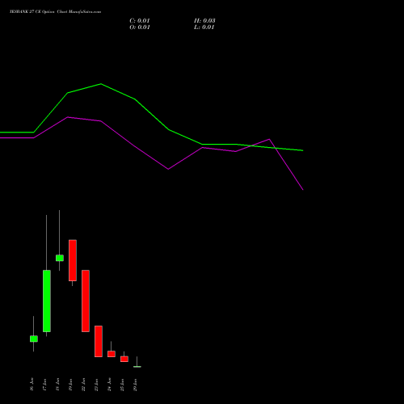
Task: Click the small green candle above the 18 date
Action: pos(60,258)
